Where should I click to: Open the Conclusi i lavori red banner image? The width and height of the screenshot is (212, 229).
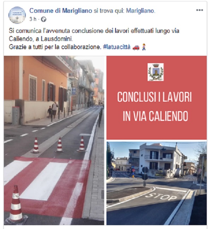(157, 98)
